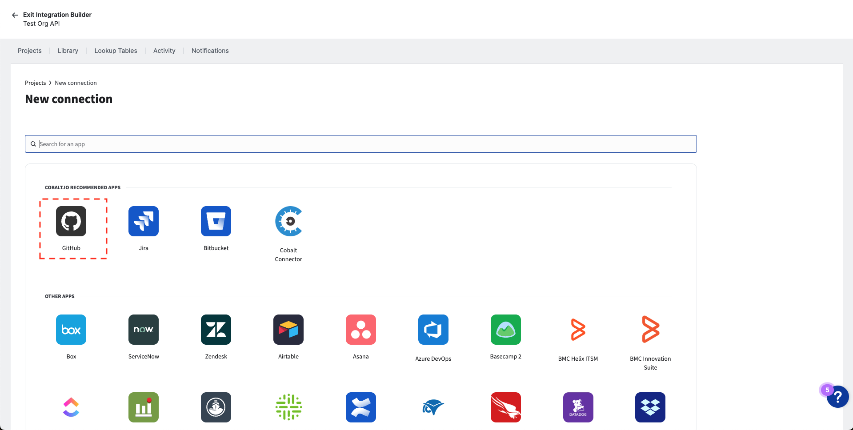Click the Airtable label text
This screenshot has width=853, height=430.
click(288, 357)
